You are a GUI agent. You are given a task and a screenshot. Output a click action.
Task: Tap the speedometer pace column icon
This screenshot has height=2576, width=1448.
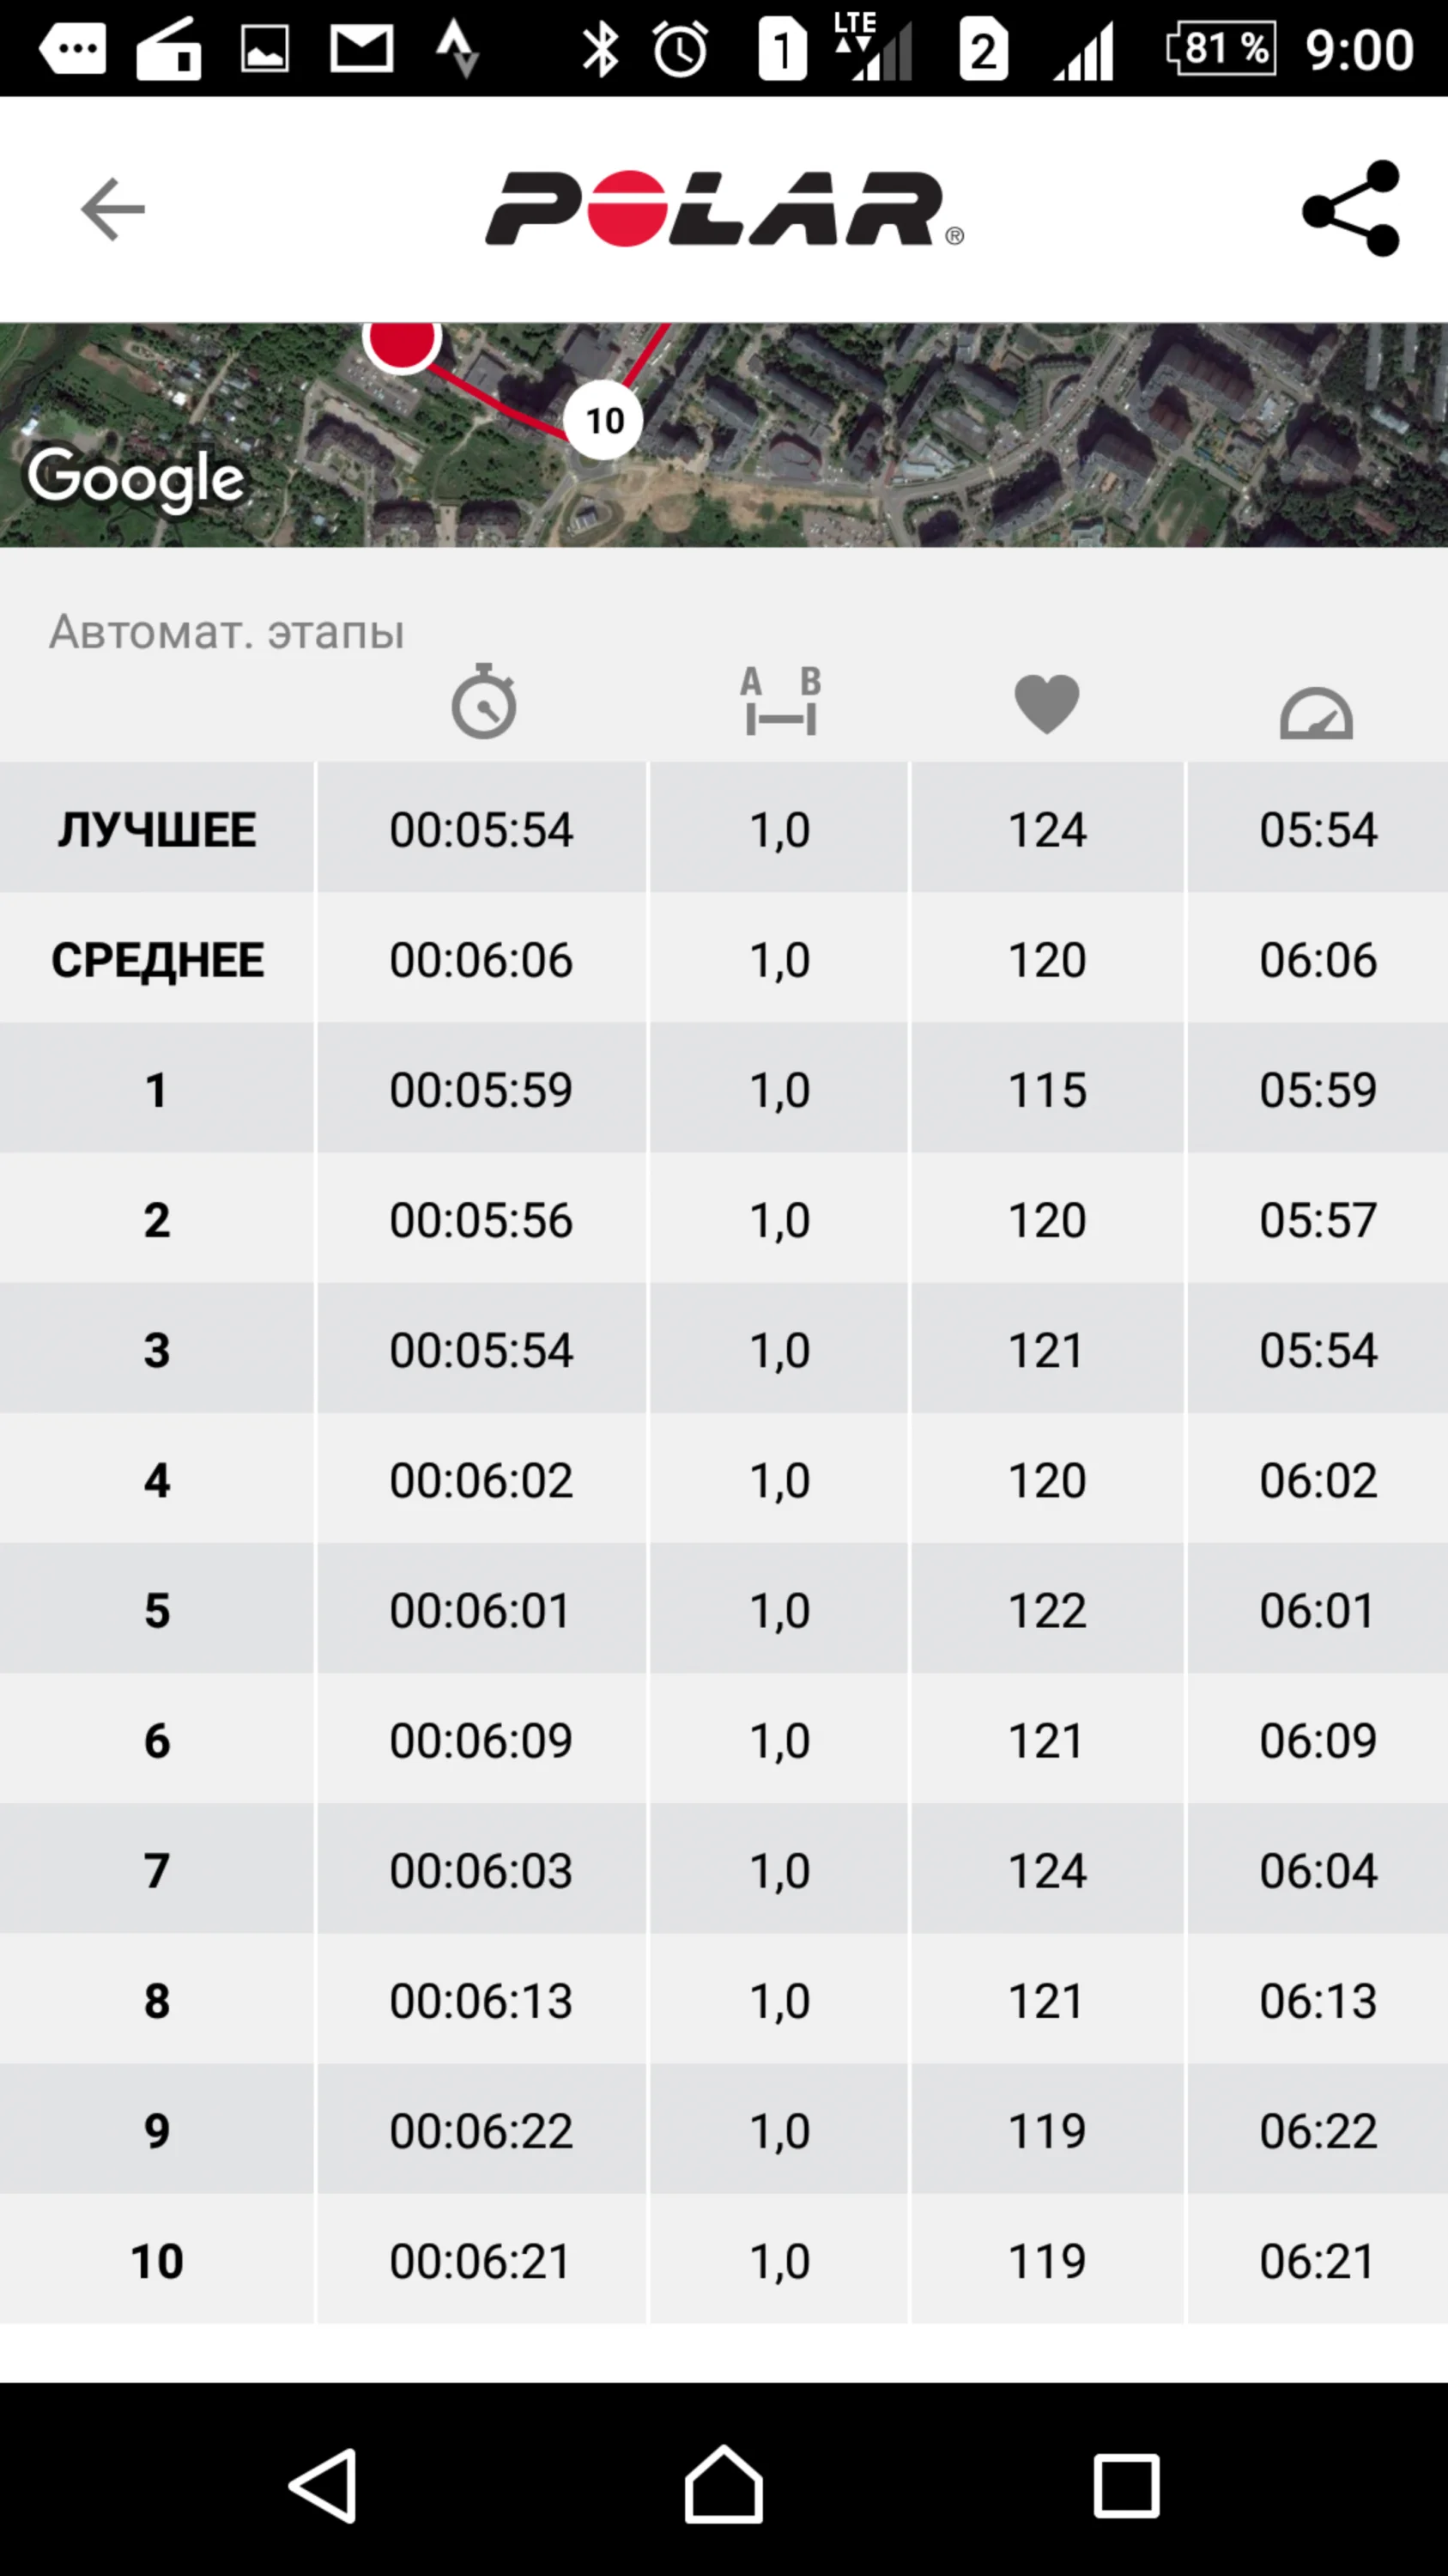pos(1316,712)
